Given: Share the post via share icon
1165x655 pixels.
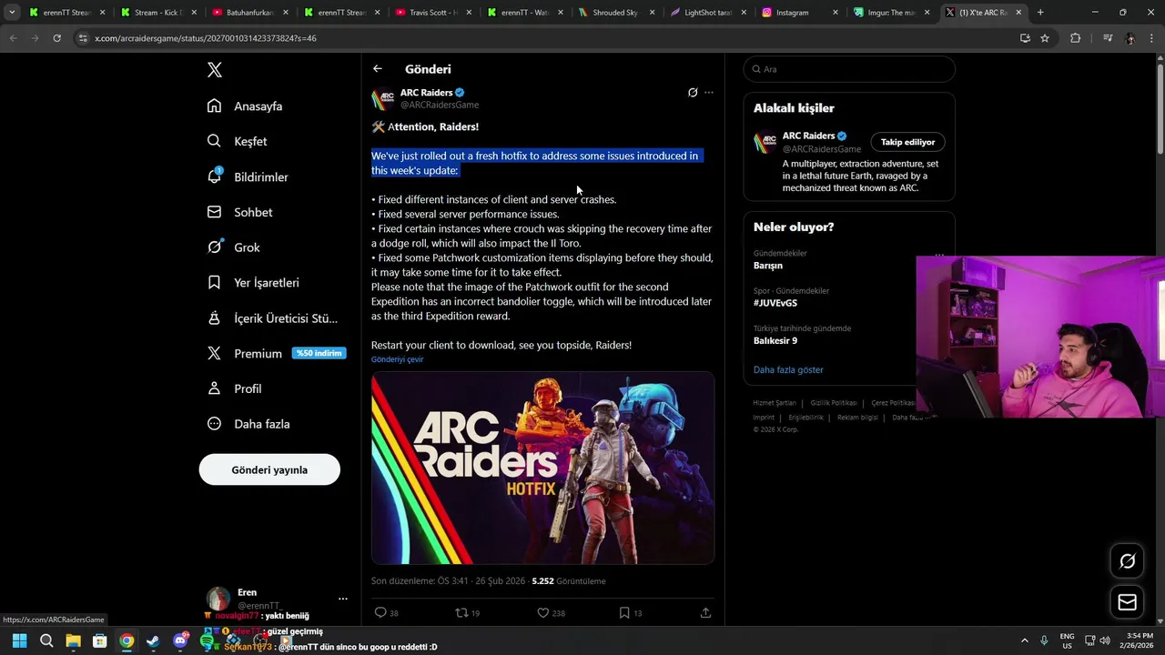Looking at the screenshot, I should (705, 613).
